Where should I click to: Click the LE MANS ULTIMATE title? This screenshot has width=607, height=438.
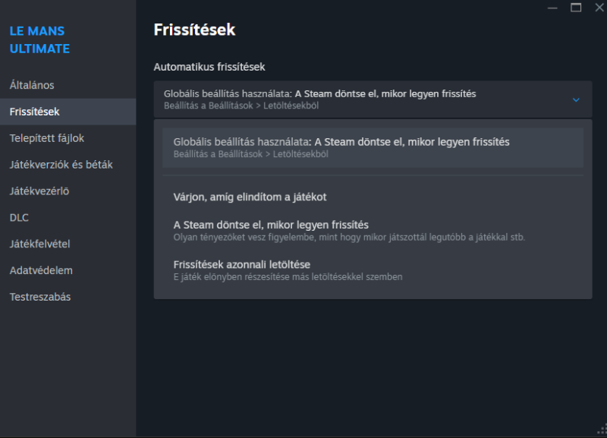pos(39,40)
